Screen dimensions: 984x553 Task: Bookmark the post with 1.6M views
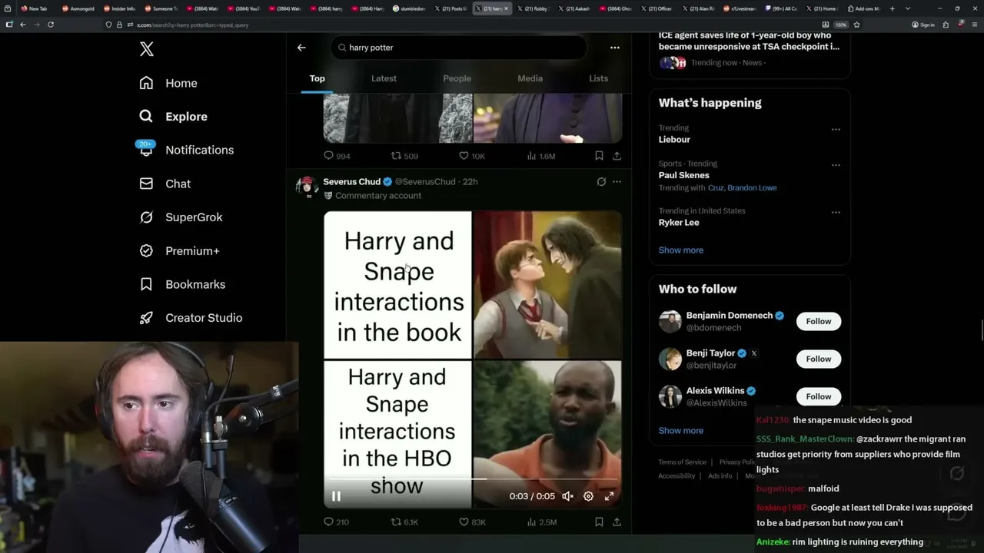(599, 156)
